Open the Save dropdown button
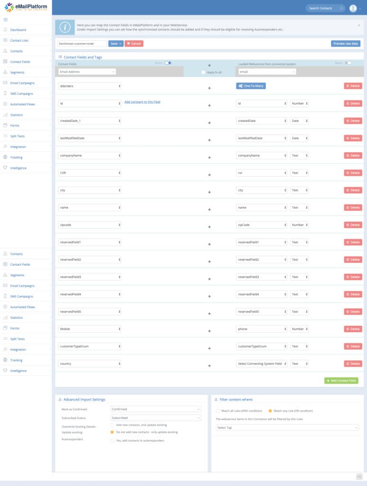367x486 pixels. 116,44
